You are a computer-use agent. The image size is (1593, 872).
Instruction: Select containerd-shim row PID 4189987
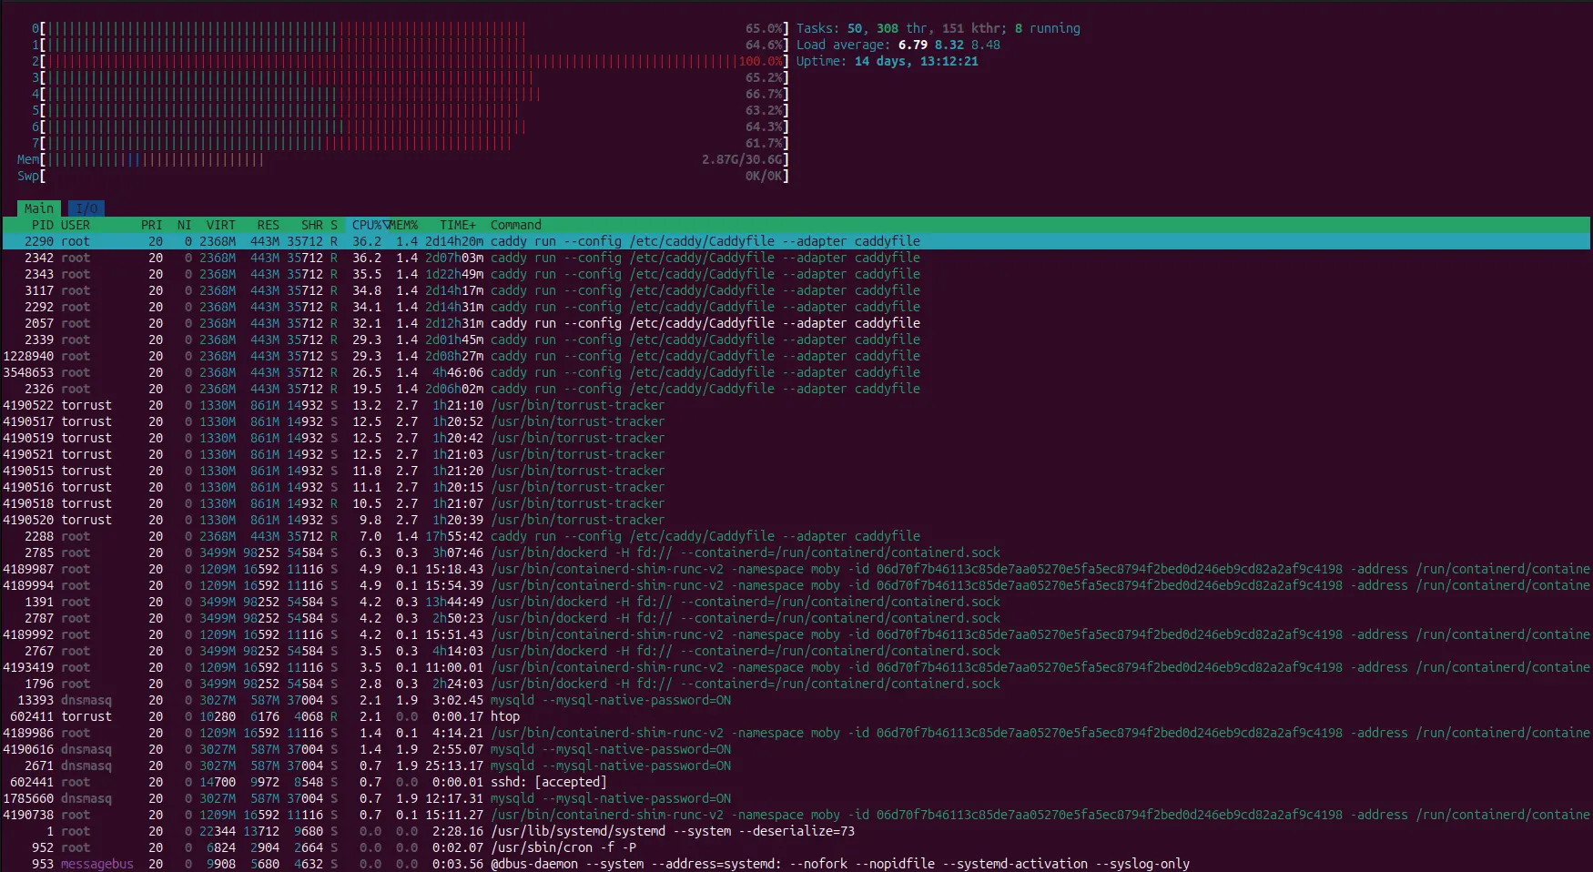796,569
